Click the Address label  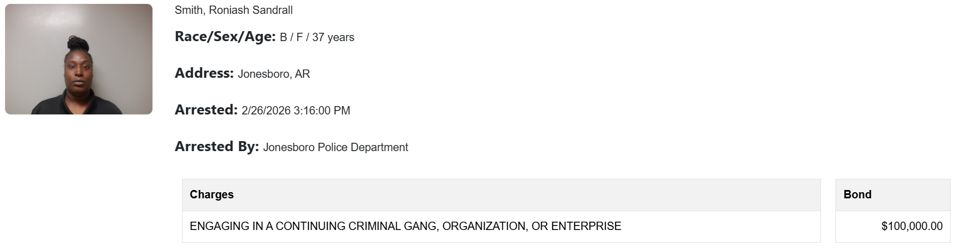click(204, 73)
